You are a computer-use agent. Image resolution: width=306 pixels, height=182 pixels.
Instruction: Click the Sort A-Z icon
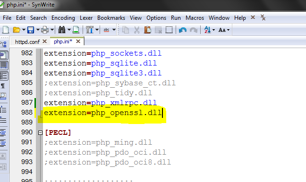(207, 30)
